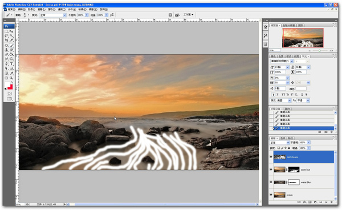Click the Navigator zoom slider handle
The image size is (342, 210).
click(320, 50)
